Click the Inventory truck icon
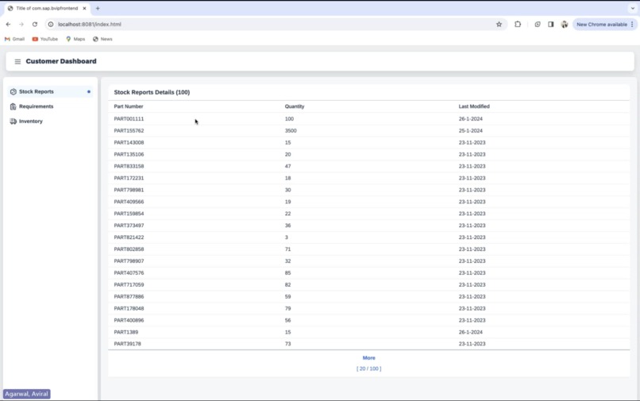Viewport: 640px width, 401px height. pos(13,121)
